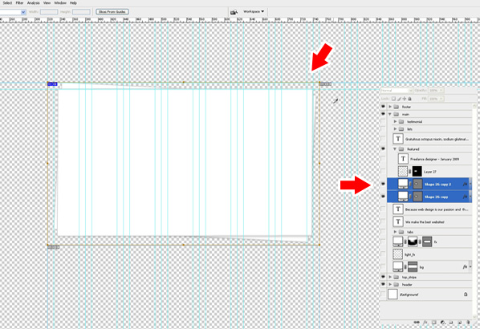480x329 pixels.
Task: Click the Width input field
Action: [49, 12]
